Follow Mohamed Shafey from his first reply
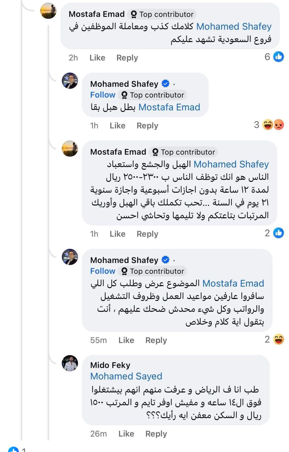 (103, 95)
